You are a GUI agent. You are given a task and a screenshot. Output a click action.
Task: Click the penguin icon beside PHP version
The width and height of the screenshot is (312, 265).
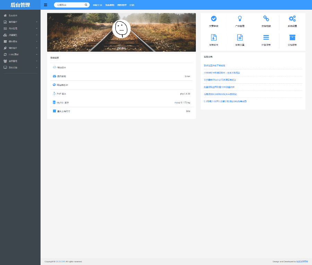click(54, 94)
